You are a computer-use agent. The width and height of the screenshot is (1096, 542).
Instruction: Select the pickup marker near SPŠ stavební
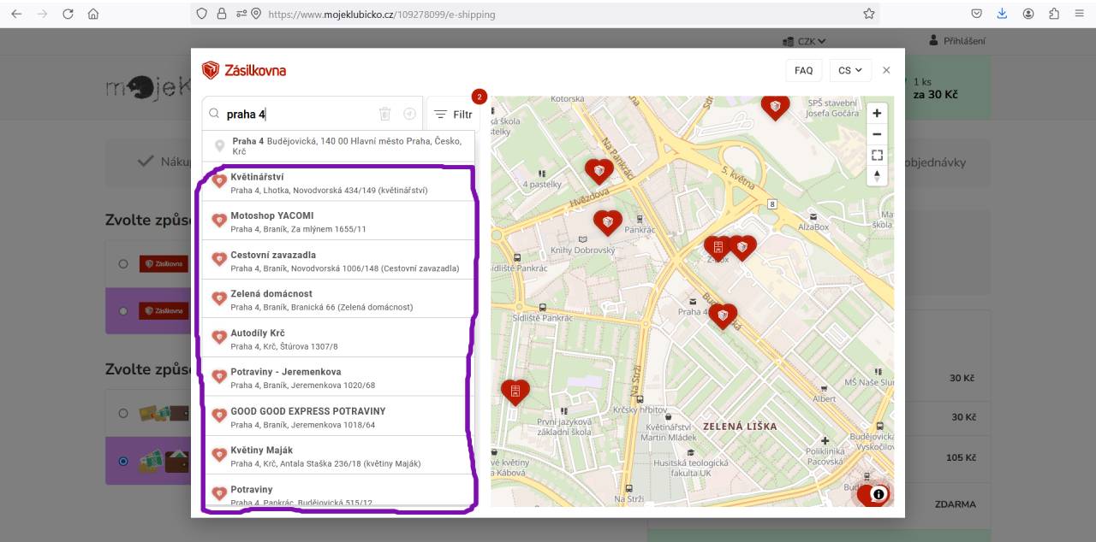[775, 106]
